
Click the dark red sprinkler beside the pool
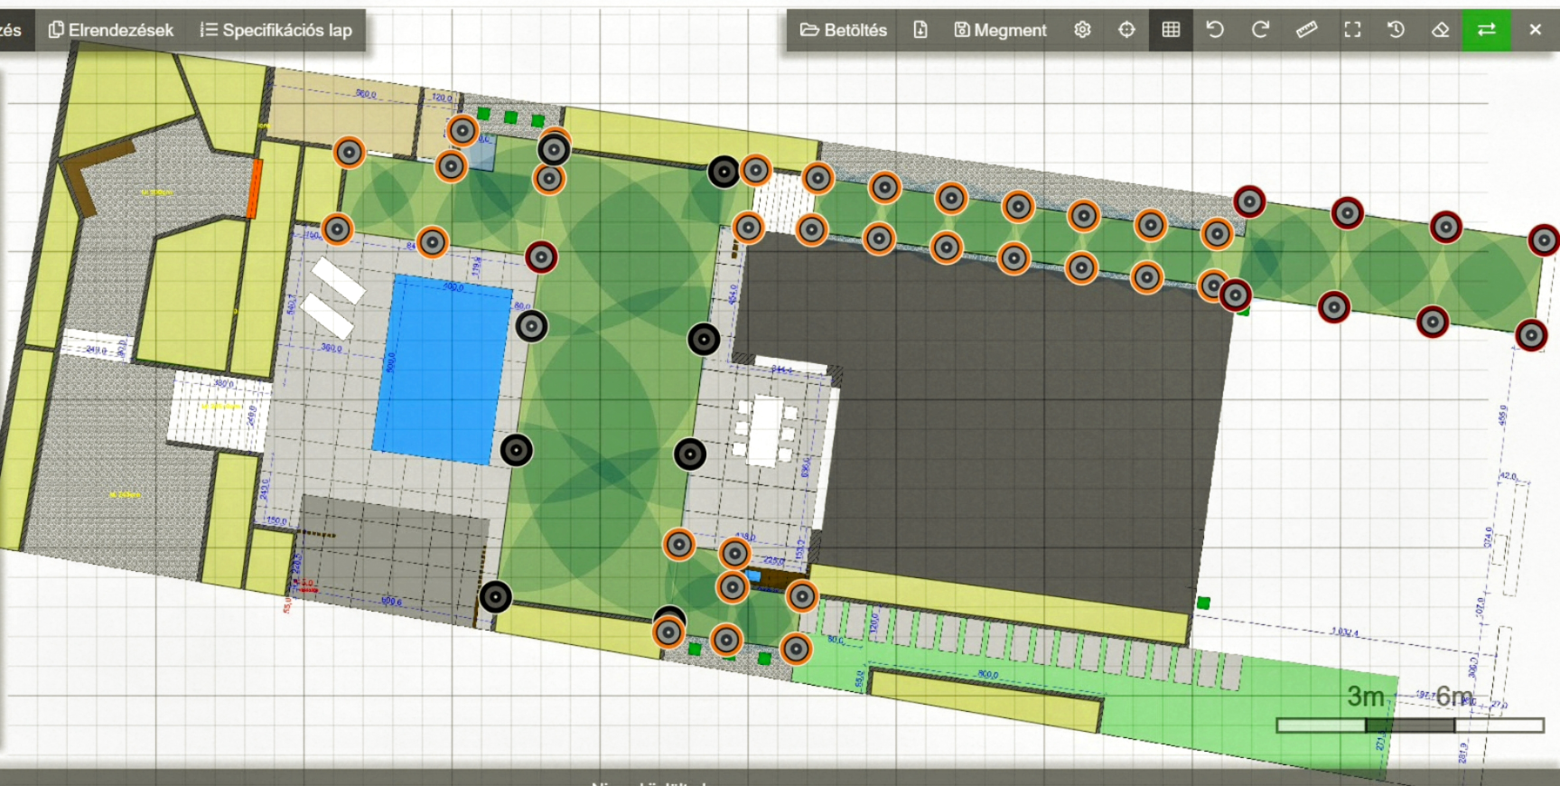(x=540, y=257)
